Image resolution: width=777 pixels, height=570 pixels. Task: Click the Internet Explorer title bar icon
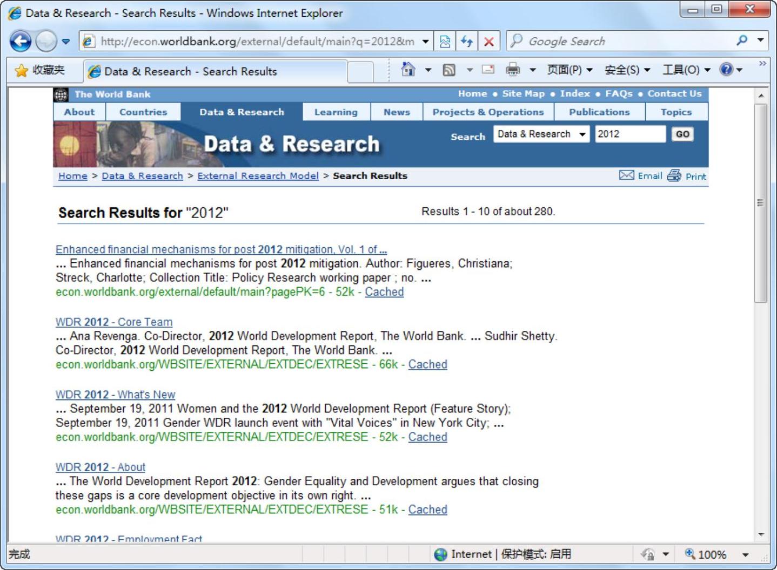tap(15, 13)
